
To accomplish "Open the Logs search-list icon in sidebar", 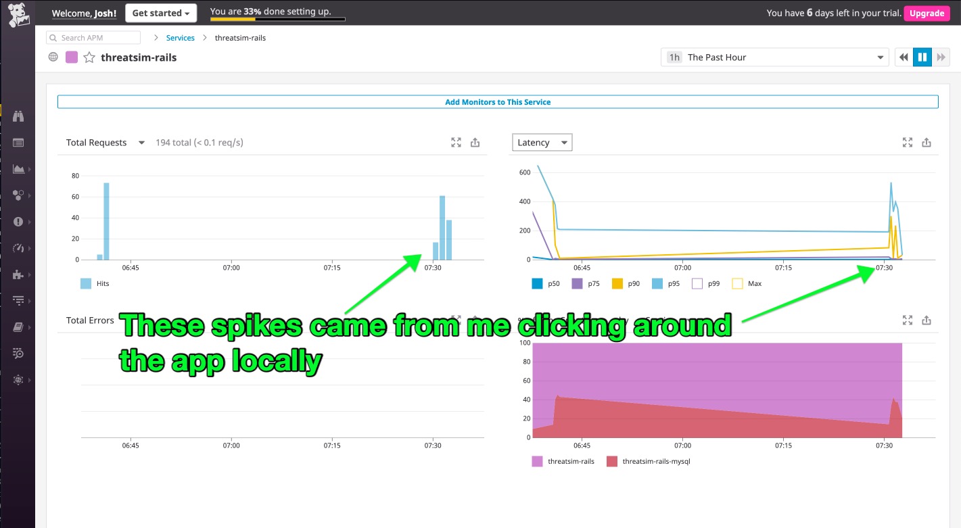I will coord(18,353).
